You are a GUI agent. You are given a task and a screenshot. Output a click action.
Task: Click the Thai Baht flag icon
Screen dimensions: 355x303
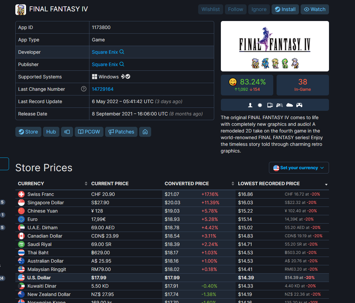point(21,253)
